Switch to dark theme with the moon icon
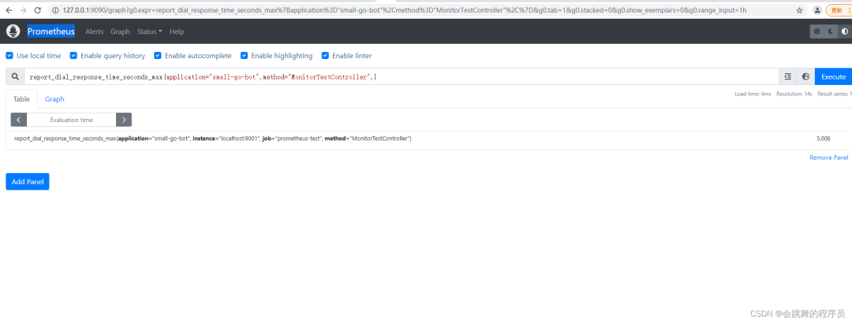Viewport: 852px width, 322px height. point(830,31)
